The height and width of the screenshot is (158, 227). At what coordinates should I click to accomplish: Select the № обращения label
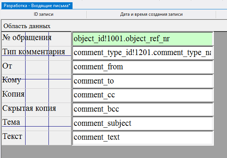tap(27, 37)
